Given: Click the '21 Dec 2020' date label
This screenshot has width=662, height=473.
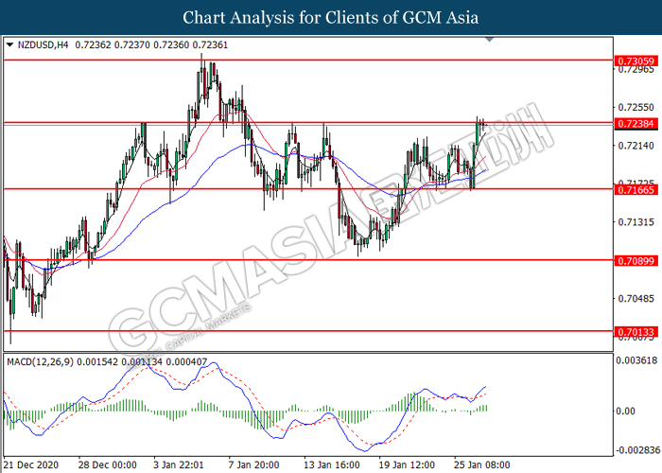Looking at the screenshot, I should tap(30, 465).
